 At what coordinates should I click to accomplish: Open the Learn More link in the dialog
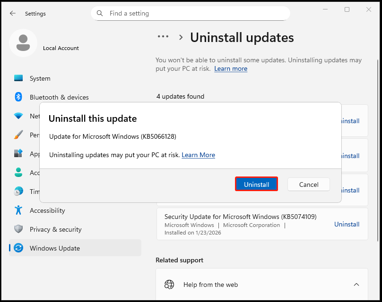[198, 155]
